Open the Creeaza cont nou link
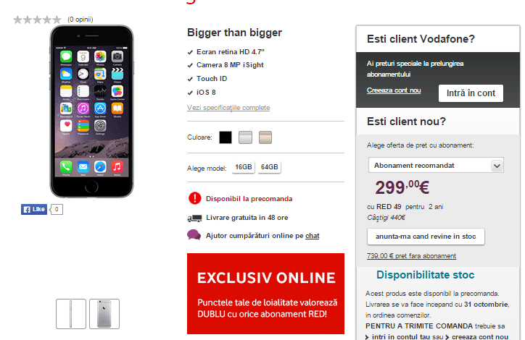 (394, 90)
